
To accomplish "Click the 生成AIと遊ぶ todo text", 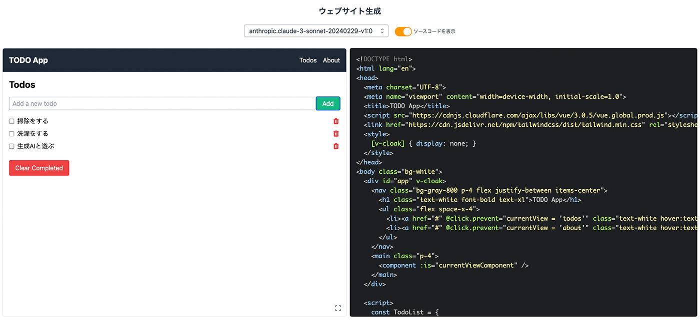I will pos(36,146).
